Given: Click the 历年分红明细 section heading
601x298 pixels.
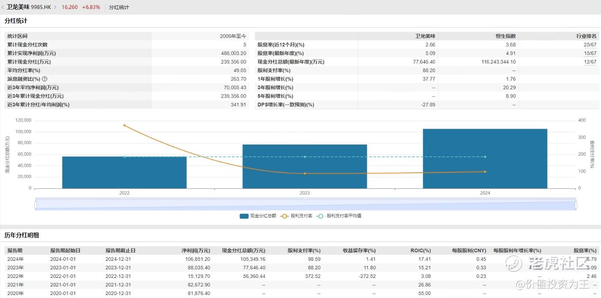Looking at the screenshot, I should click(x=22, y=235).
